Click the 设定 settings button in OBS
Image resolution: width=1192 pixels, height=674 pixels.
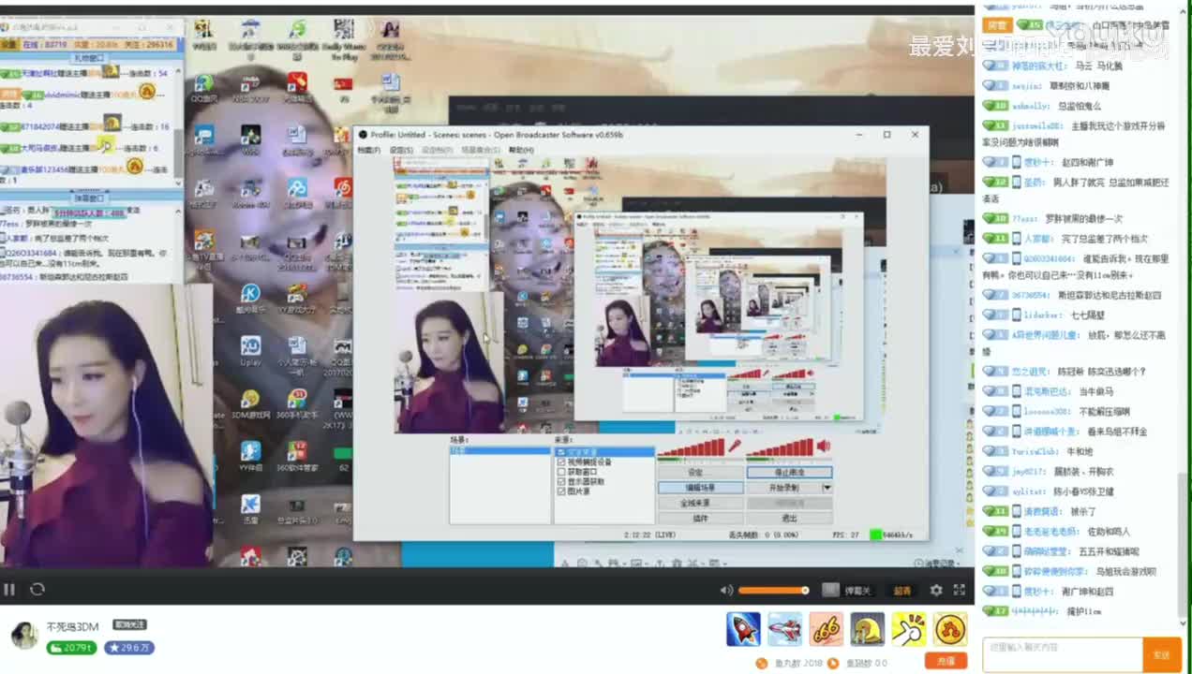[700, 473]
